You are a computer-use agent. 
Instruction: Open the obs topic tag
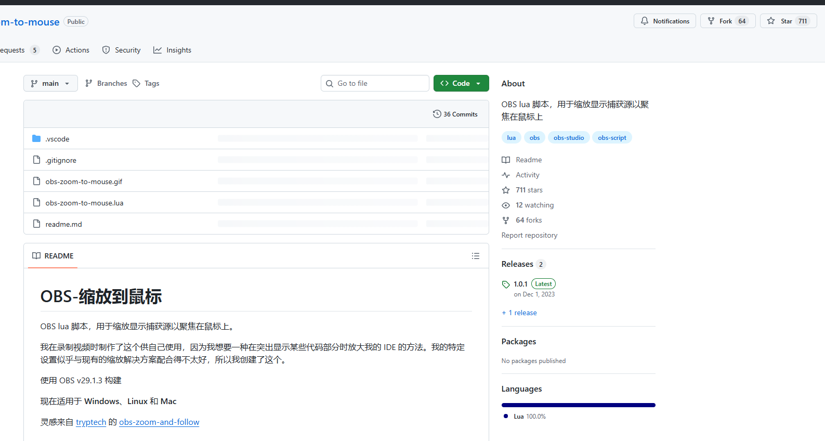[534, 137]
